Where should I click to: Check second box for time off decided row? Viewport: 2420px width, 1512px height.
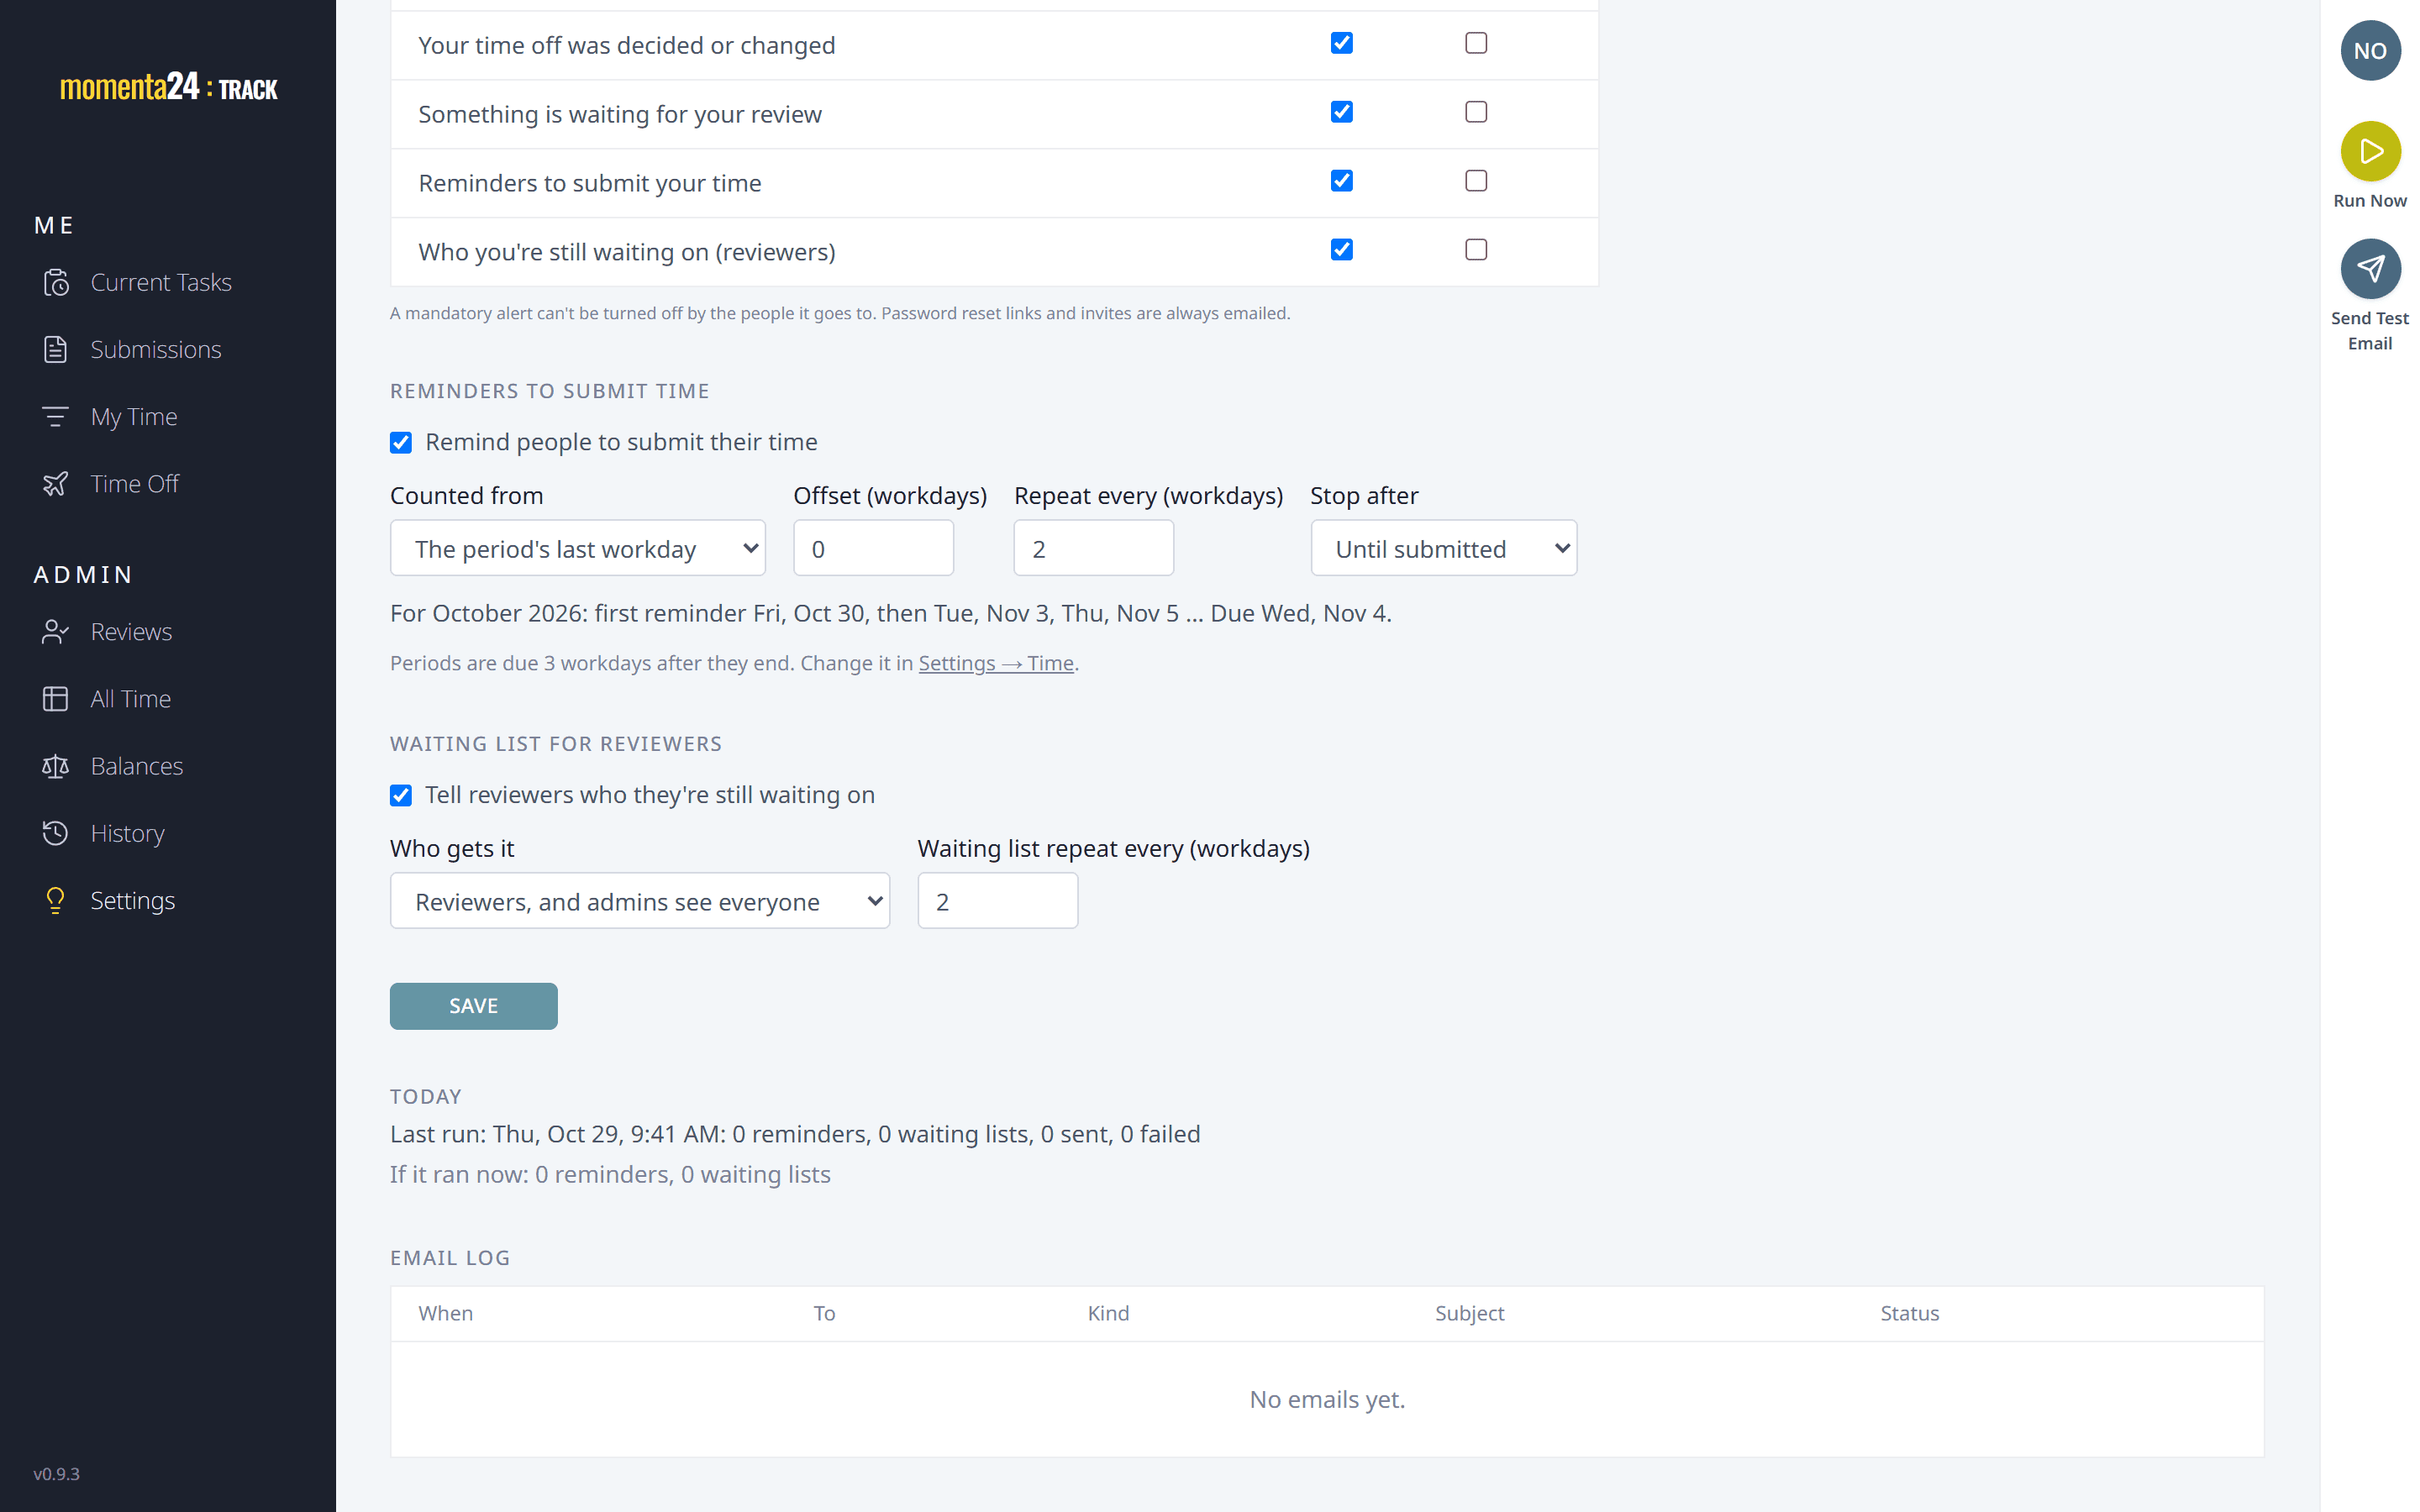(1476, 43)
